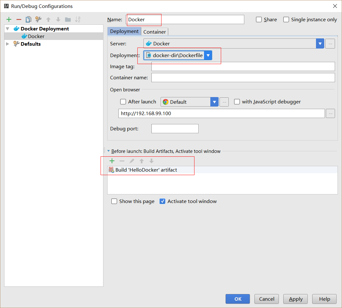Collapse the Docker Deployment tree node

(8, 29)
